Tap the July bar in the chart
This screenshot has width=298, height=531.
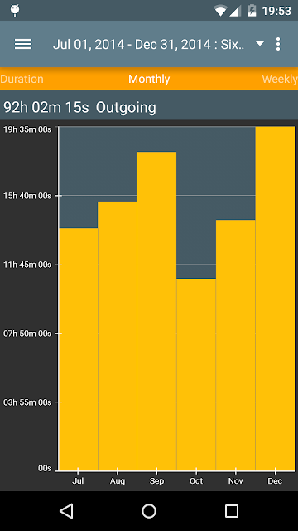click(79, 349)
